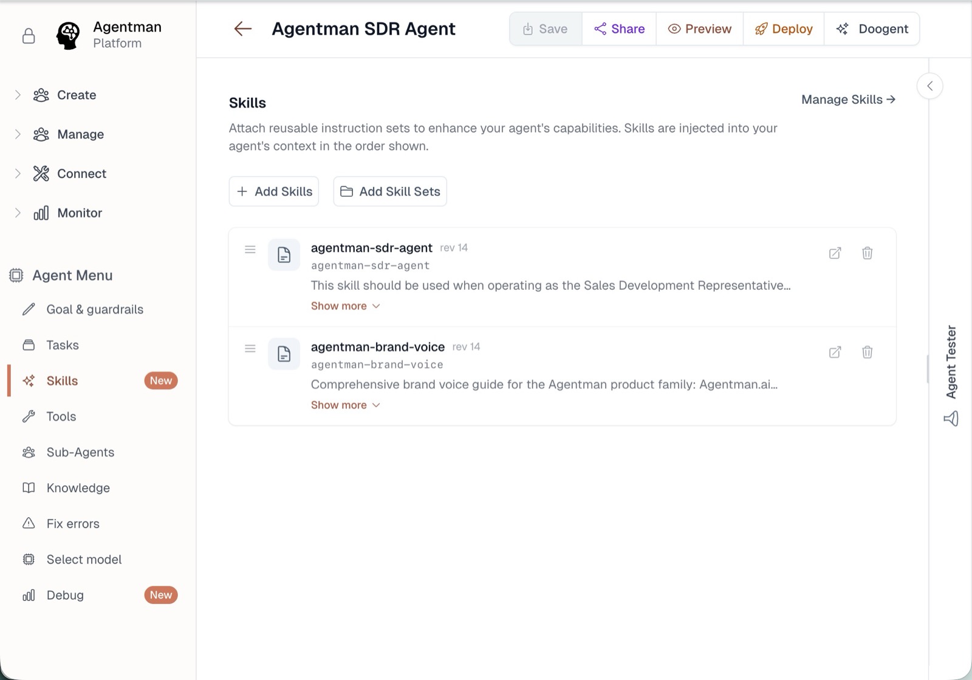Open the Debug menu item
Viewport: 972px width, 680px height.
pos(65,595)
